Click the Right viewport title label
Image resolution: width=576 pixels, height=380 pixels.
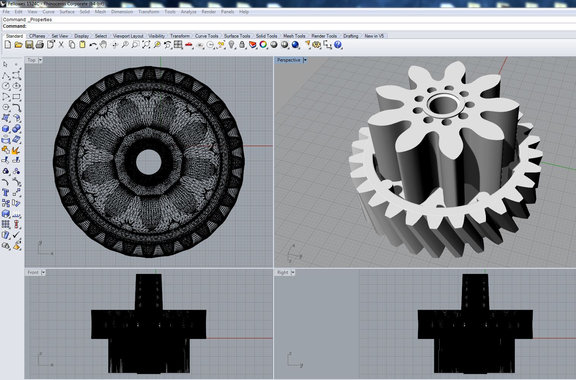pyautogui.click(x=283, y=272)
